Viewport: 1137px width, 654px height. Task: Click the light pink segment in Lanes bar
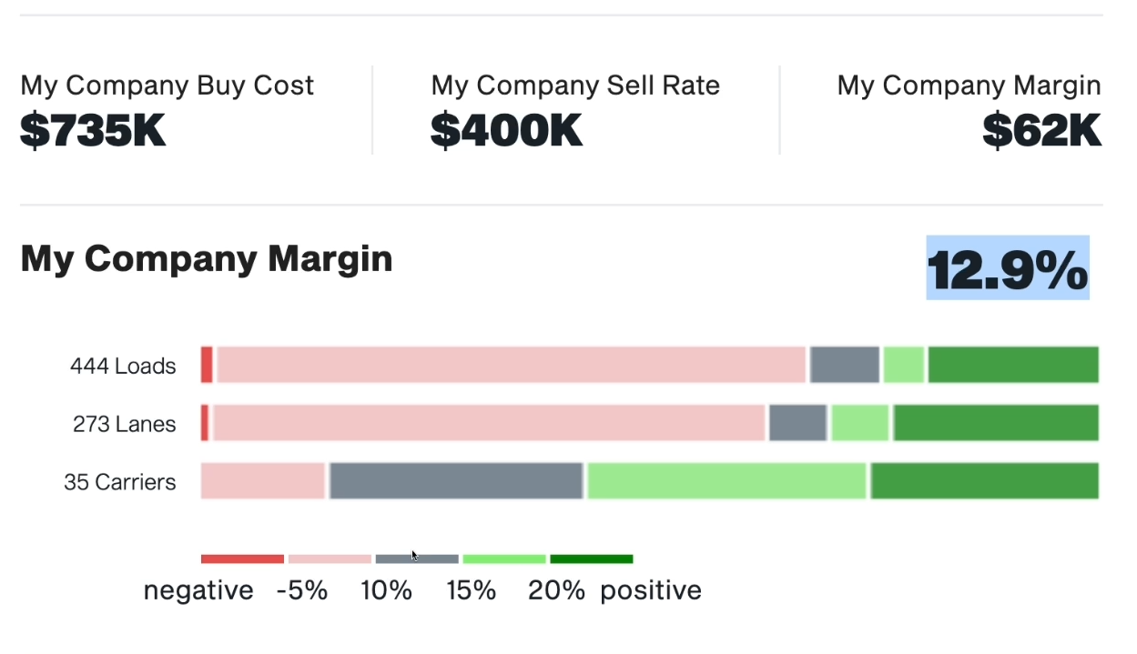pos(489,423)
